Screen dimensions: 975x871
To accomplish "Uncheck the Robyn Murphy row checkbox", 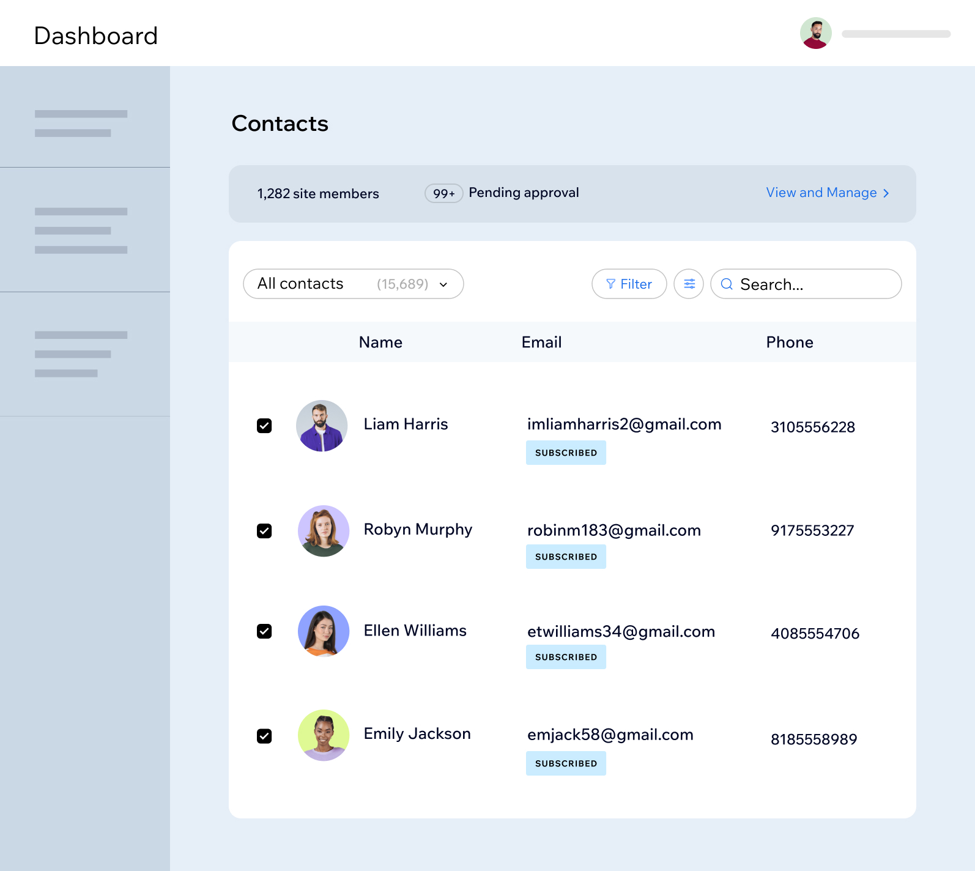I will 264,531.
